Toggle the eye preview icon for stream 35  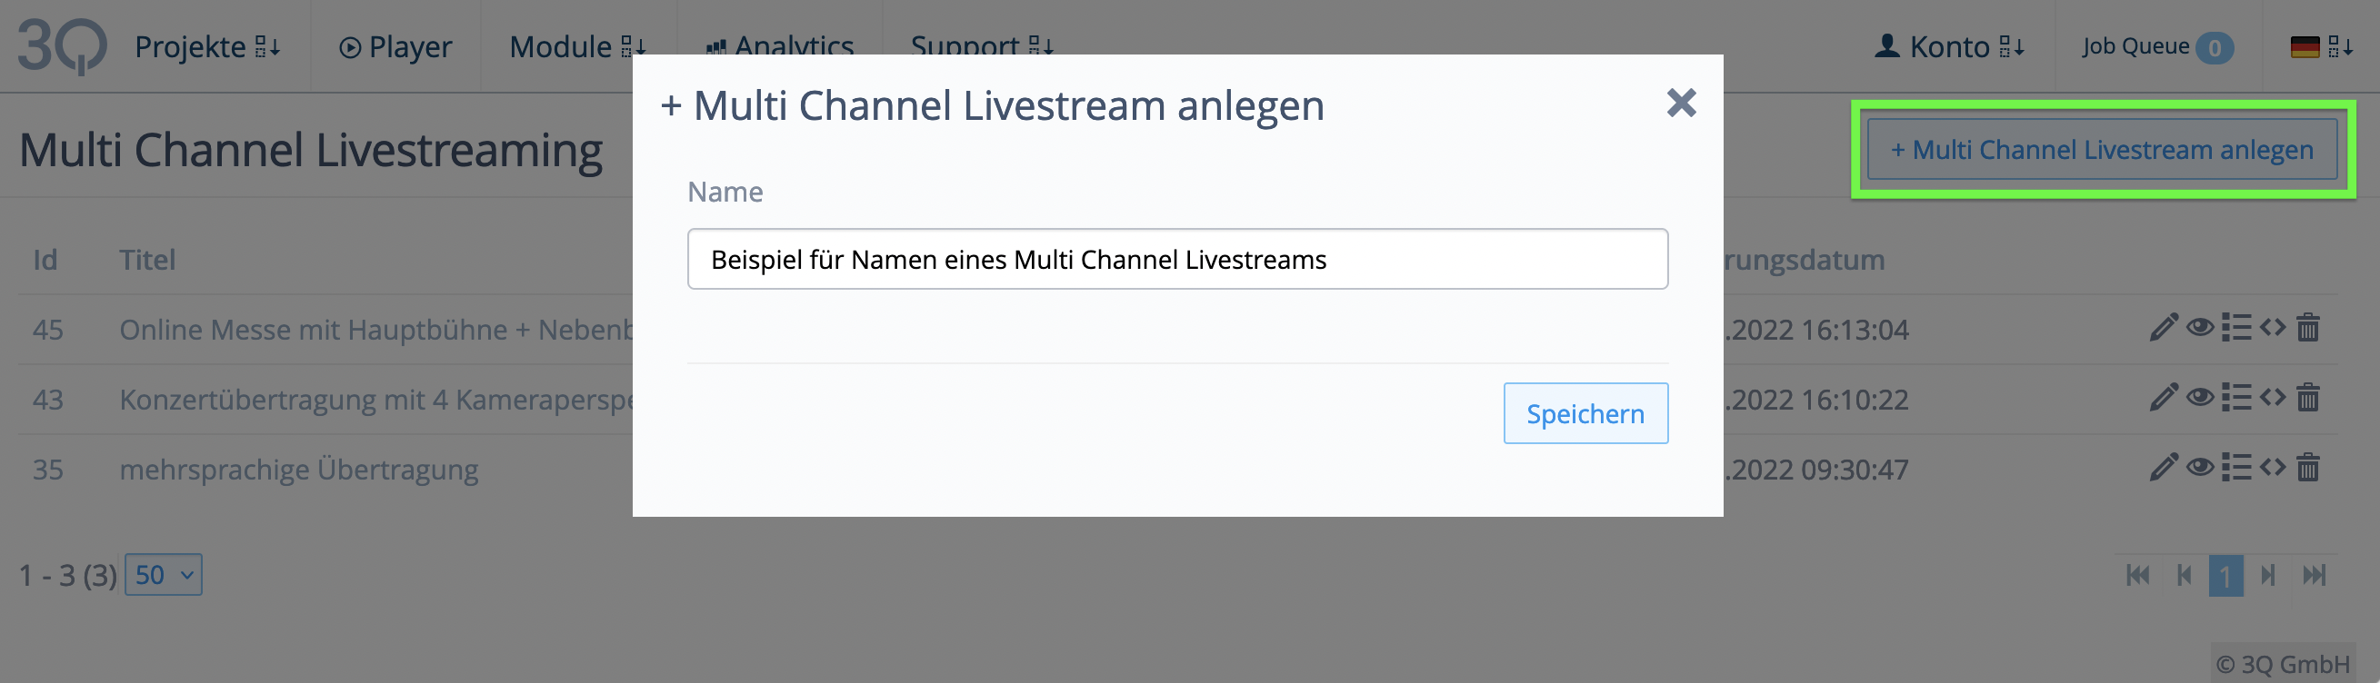pos(2200,468)
